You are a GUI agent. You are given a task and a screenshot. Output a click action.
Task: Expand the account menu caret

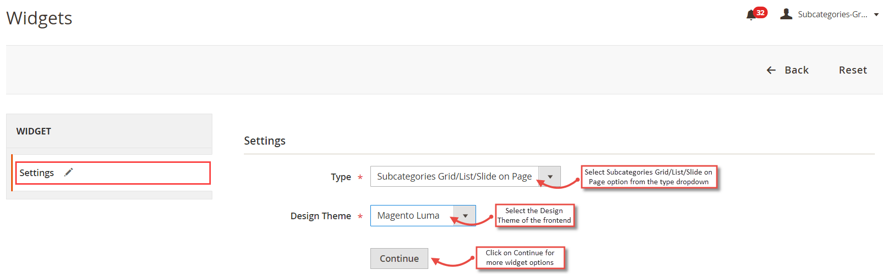[x=876, y=15]
